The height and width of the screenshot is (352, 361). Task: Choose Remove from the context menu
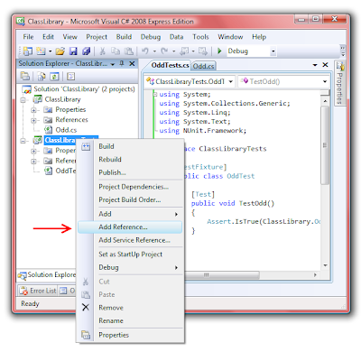tap(130, 308)
